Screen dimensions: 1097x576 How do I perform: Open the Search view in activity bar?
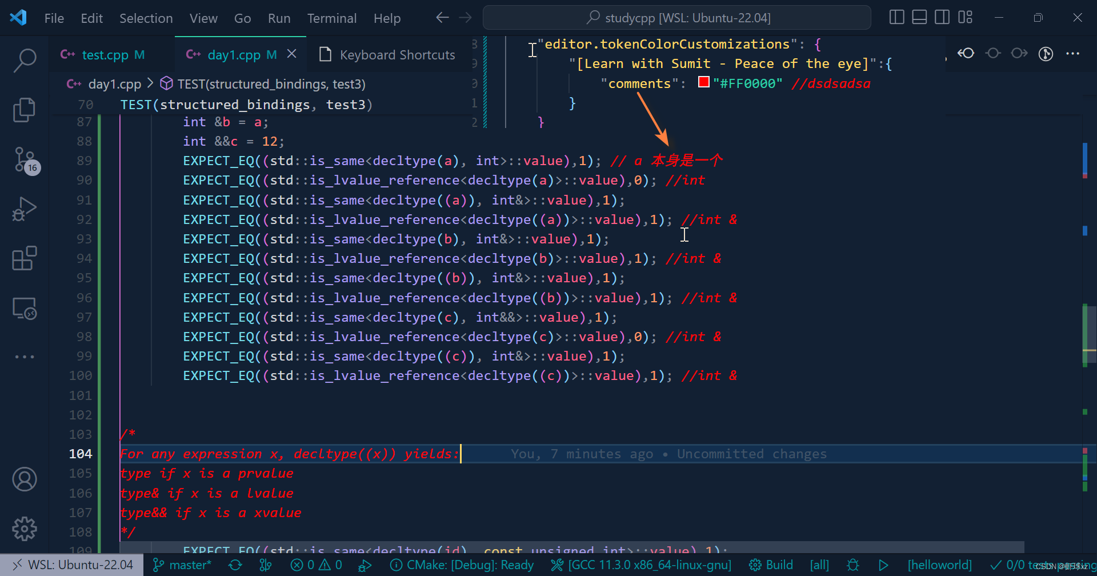[x=25, y=60]
